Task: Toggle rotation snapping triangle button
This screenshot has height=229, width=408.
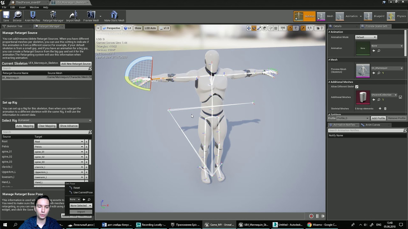Action: pos(290,28)
